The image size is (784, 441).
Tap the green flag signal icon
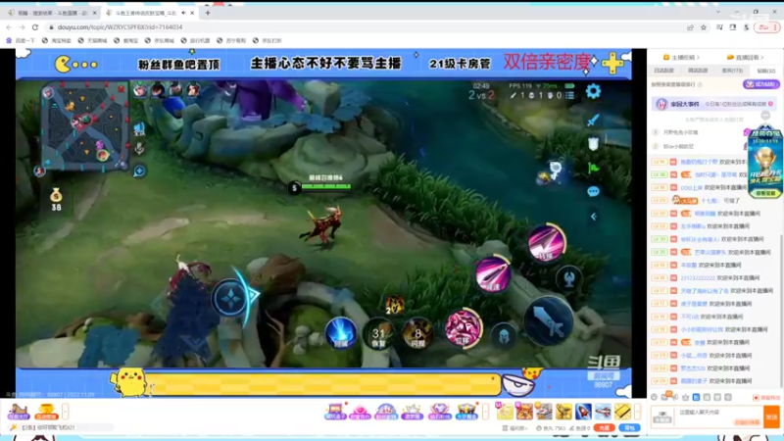tap(594, 168)
